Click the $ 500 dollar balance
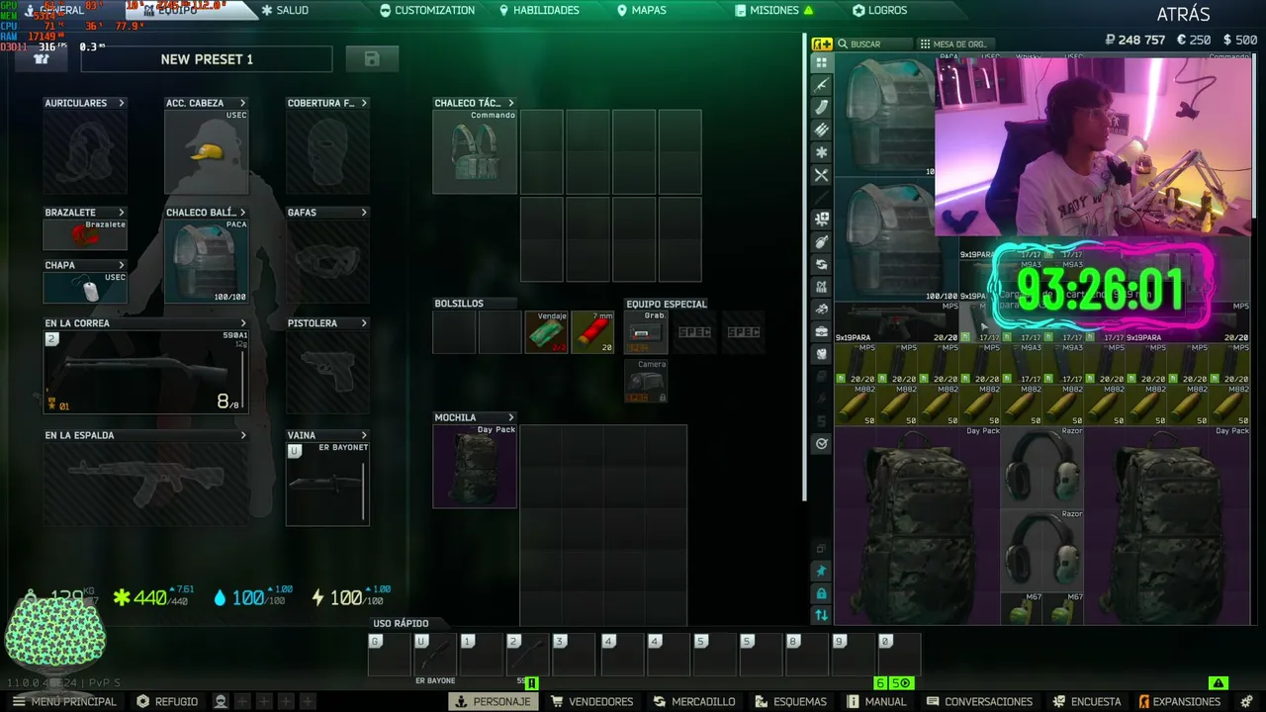The image size is (1266, 712). tap(1240, 41)
